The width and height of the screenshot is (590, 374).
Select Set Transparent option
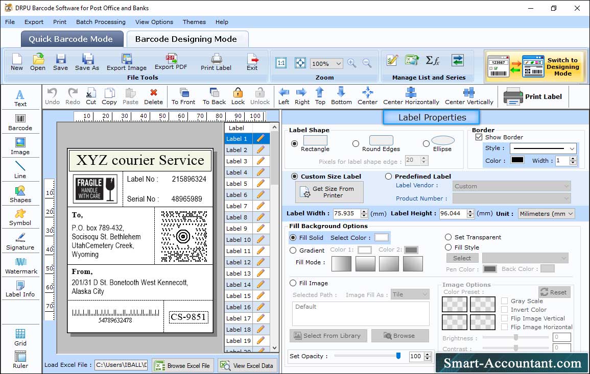click(448, 237)
